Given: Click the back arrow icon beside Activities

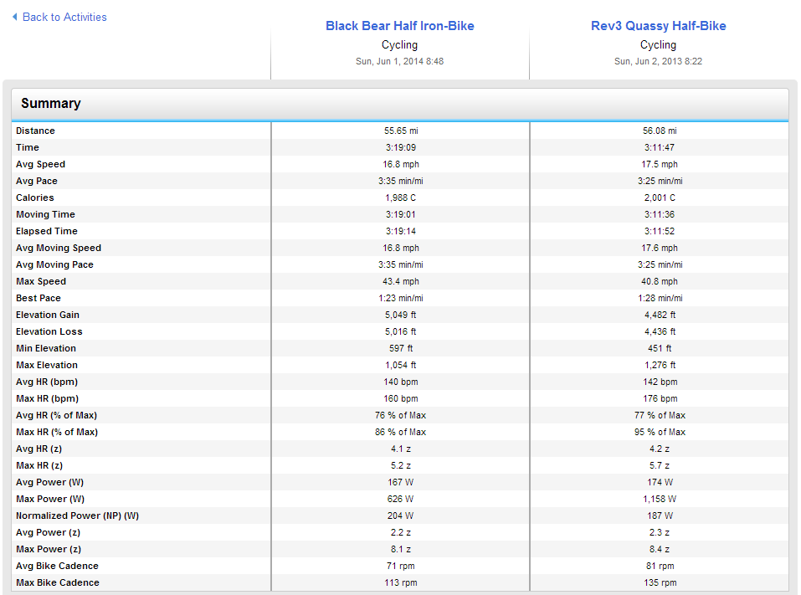Looking at the screenshot, I should (15, 17).
